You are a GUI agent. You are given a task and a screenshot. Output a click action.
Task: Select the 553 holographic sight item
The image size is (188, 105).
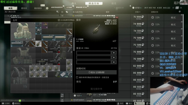pyautogui.click(x=38, y=25)
